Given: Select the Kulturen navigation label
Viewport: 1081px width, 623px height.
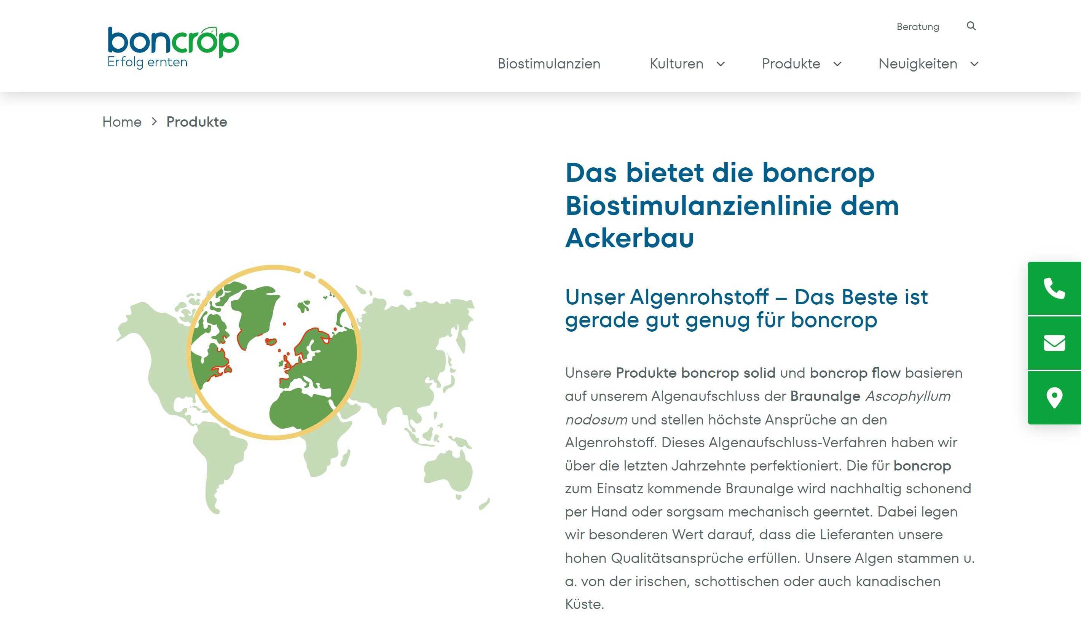Looking at the screenshot, I should coord(676,64).
